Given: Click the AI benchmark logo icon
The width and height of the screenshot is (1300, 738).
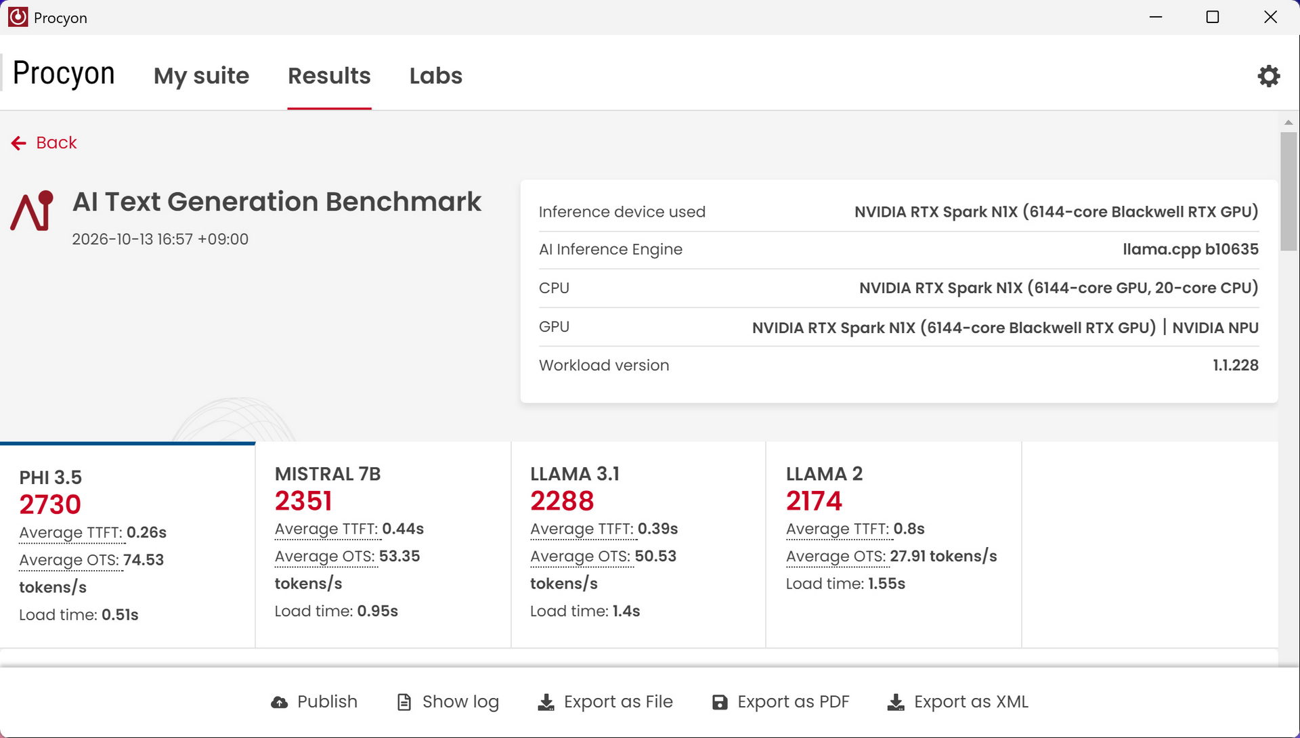Looking at the screenshot, I should click(x=32, y=211).
